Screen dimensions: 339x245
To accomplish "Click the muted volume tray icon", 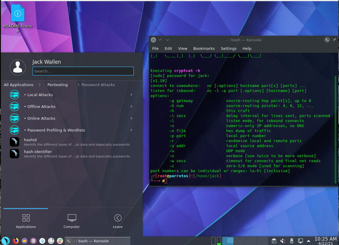I will point(282,241).
